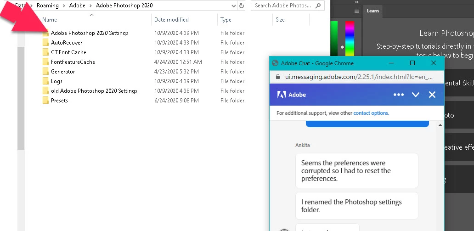This screenshot has height=231, width=474.
Task: Sort files by Size column
Action: tap(280, 20)
